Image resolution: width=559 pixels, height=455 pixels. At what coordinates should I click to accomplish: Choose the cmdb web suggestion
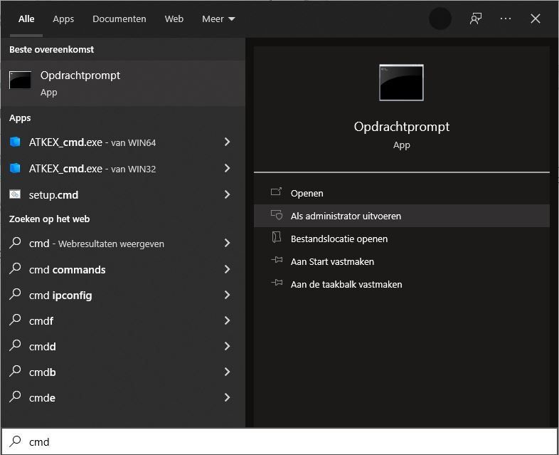pyautogui.click(x=123, y=372)
